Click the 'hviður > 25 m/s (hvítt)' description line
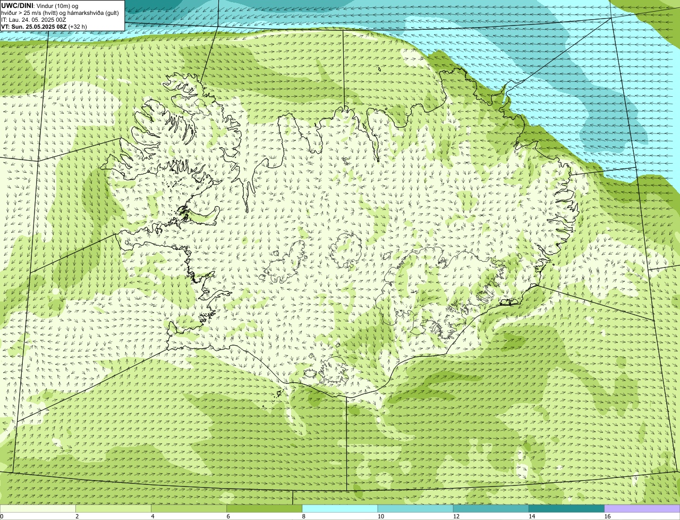 pos(60,13)
